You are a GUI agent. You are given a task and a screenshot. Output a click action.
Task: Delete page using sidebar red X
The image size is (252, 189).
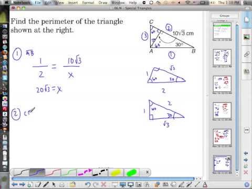point(246,172)
